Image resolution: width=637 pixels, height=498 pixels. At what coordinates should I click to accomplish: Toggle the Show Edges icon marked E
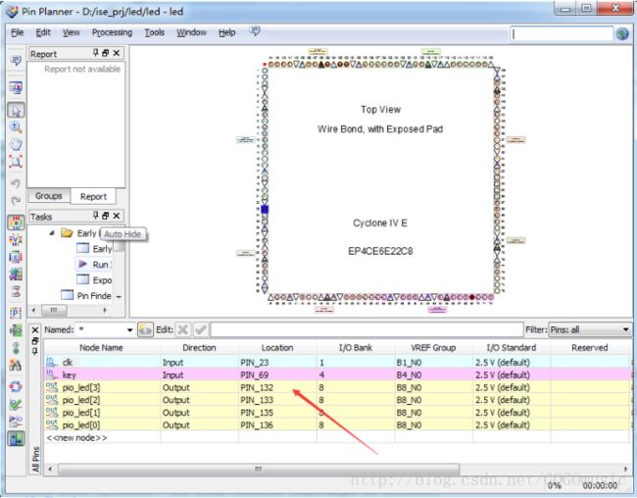[16, 257]
